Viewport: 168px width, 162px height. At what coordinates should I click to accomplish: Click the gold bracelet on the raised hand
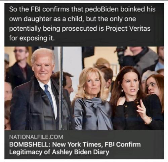point(150,121)
